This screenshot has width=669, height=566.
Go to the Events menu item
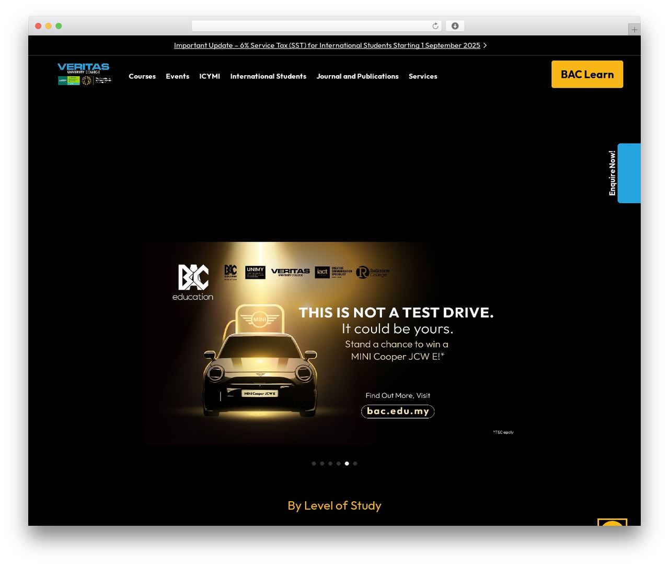pyautogui.click(x=178, y=76)
